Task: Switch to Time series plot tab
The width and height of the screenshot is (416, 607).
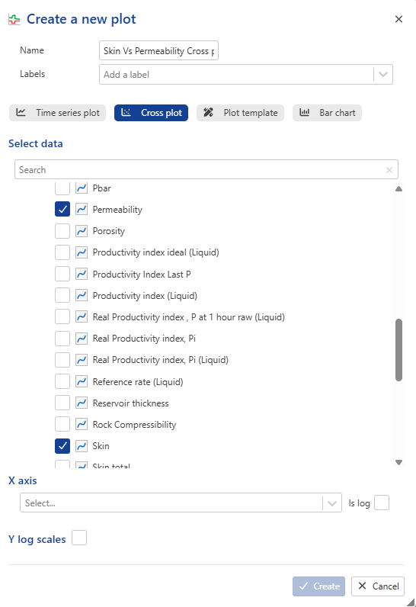Action: (x=58, y=113)
